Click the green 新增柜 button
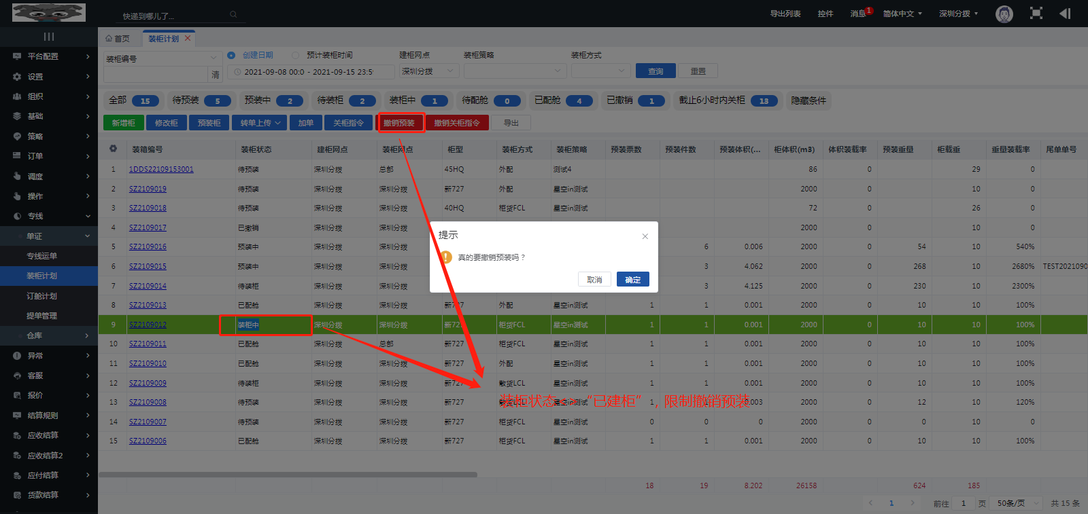Viewport: 1088px width, 514px height. pos(123,123)
